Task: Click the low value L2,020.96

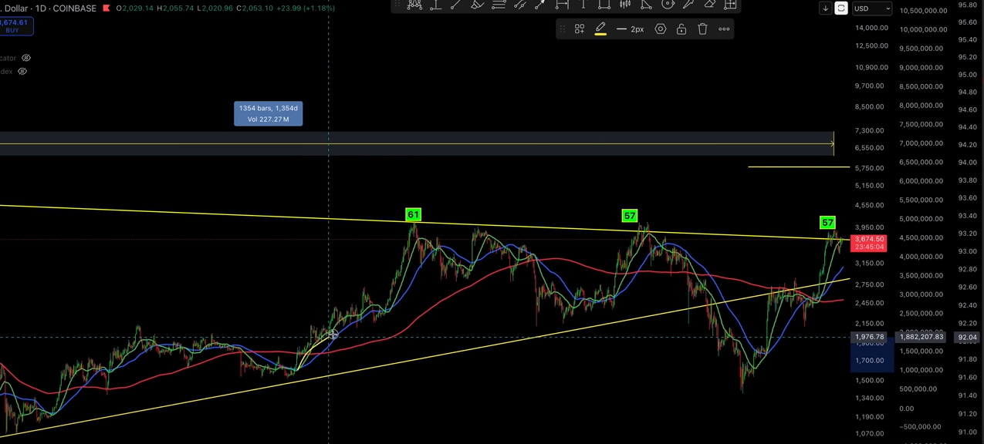Action: [x=215, y=8]
